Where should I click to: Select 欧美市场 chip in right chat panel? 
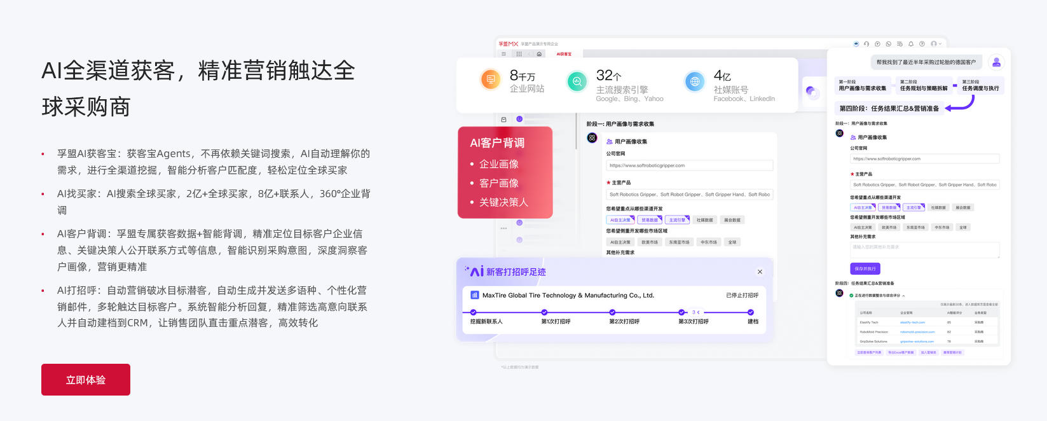[889, 227]
